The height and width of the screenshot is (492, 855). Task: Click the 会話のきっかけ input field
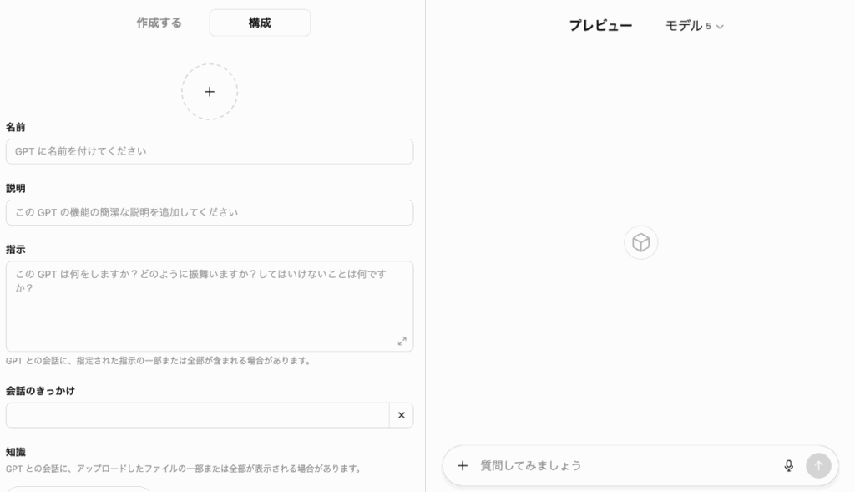[x=197, y=415]
